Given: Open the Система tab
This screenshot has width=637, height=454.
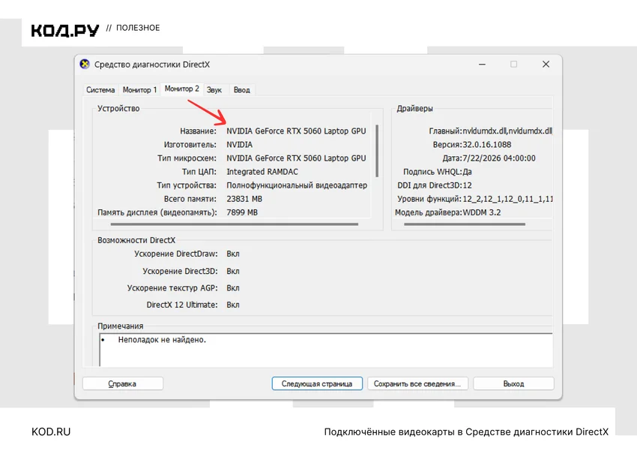Looking at the screenshot, I should click(x=100, y=90).
